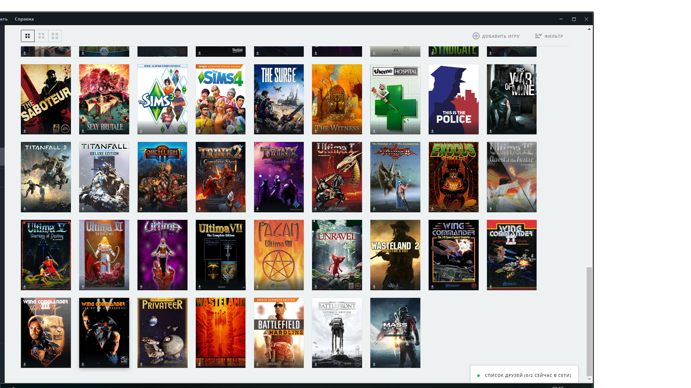Open Unravel game tile
691x388 pixels.
click(x=337, y=255)
